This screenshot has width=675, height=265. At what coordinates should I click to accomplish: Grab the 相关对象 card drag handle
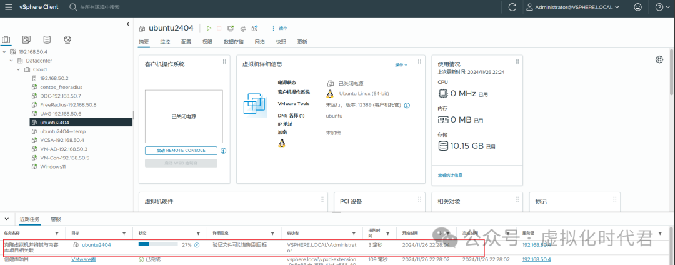point(517,199)
